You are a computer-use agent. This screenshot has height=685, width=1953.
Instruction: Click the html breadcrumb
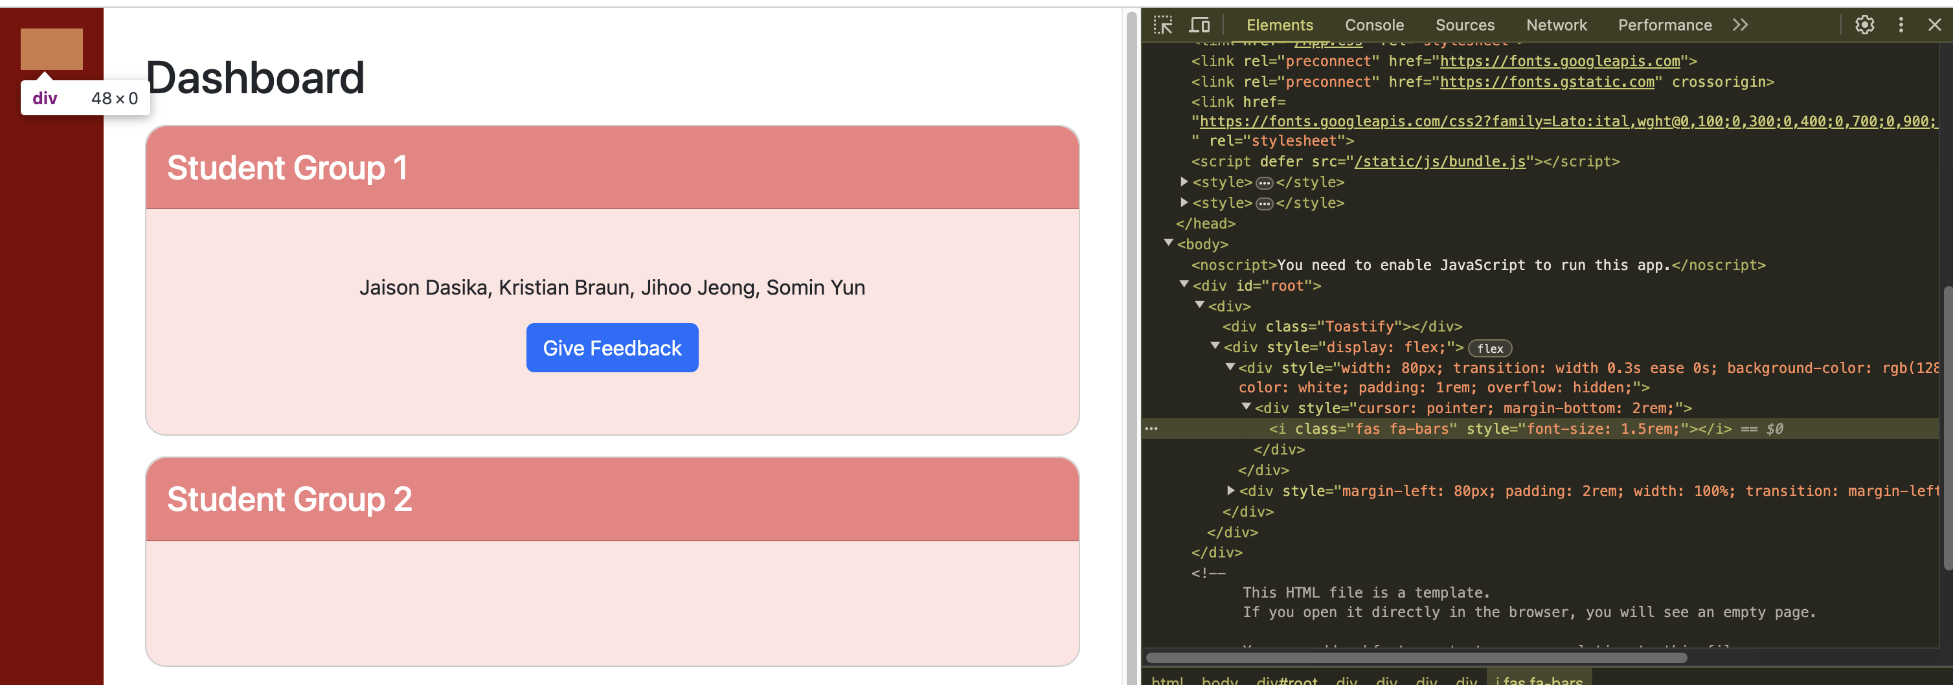pos(1167,680)
